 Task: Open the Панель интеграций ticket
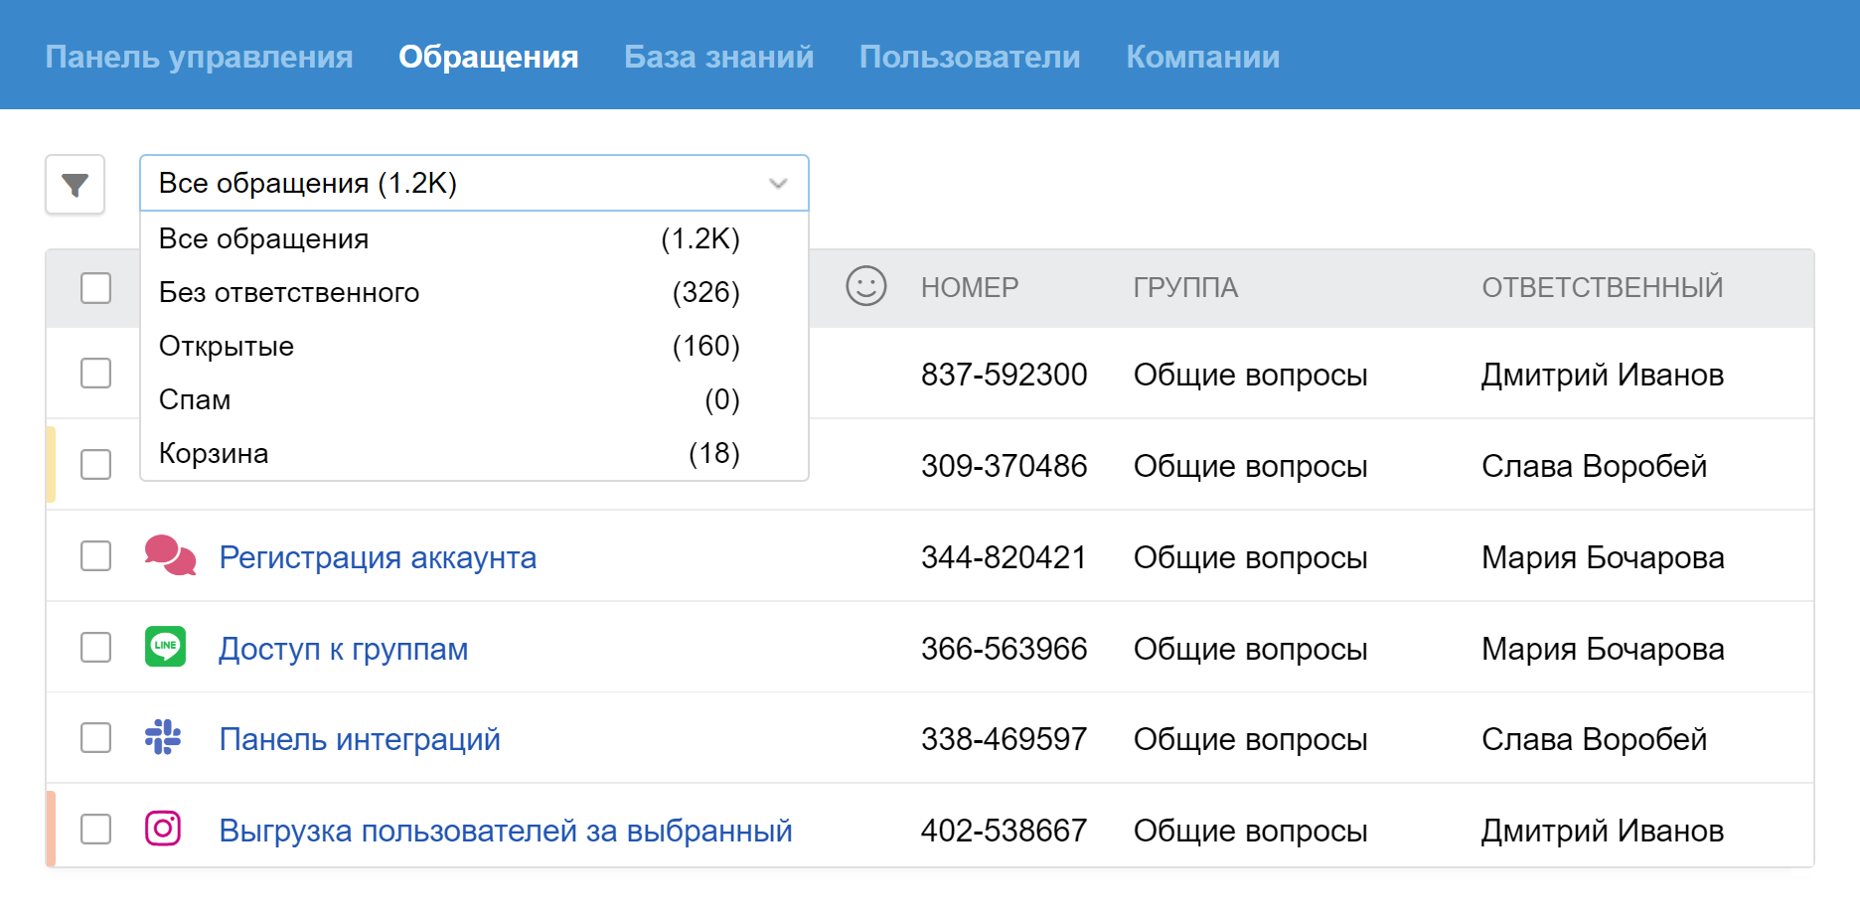pyautogui.click(x=360, y=739)
